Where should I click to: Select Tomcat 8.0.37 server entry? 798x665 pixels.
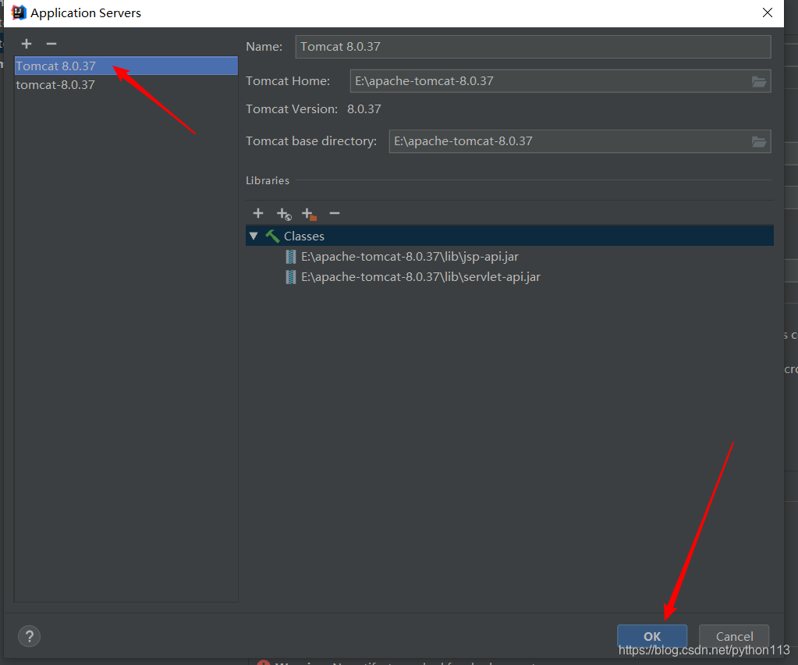click(126, 66)
